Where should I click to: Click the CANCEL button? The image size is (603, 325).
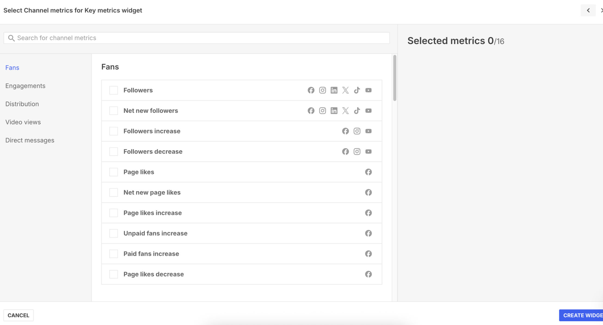click(18, 315)
